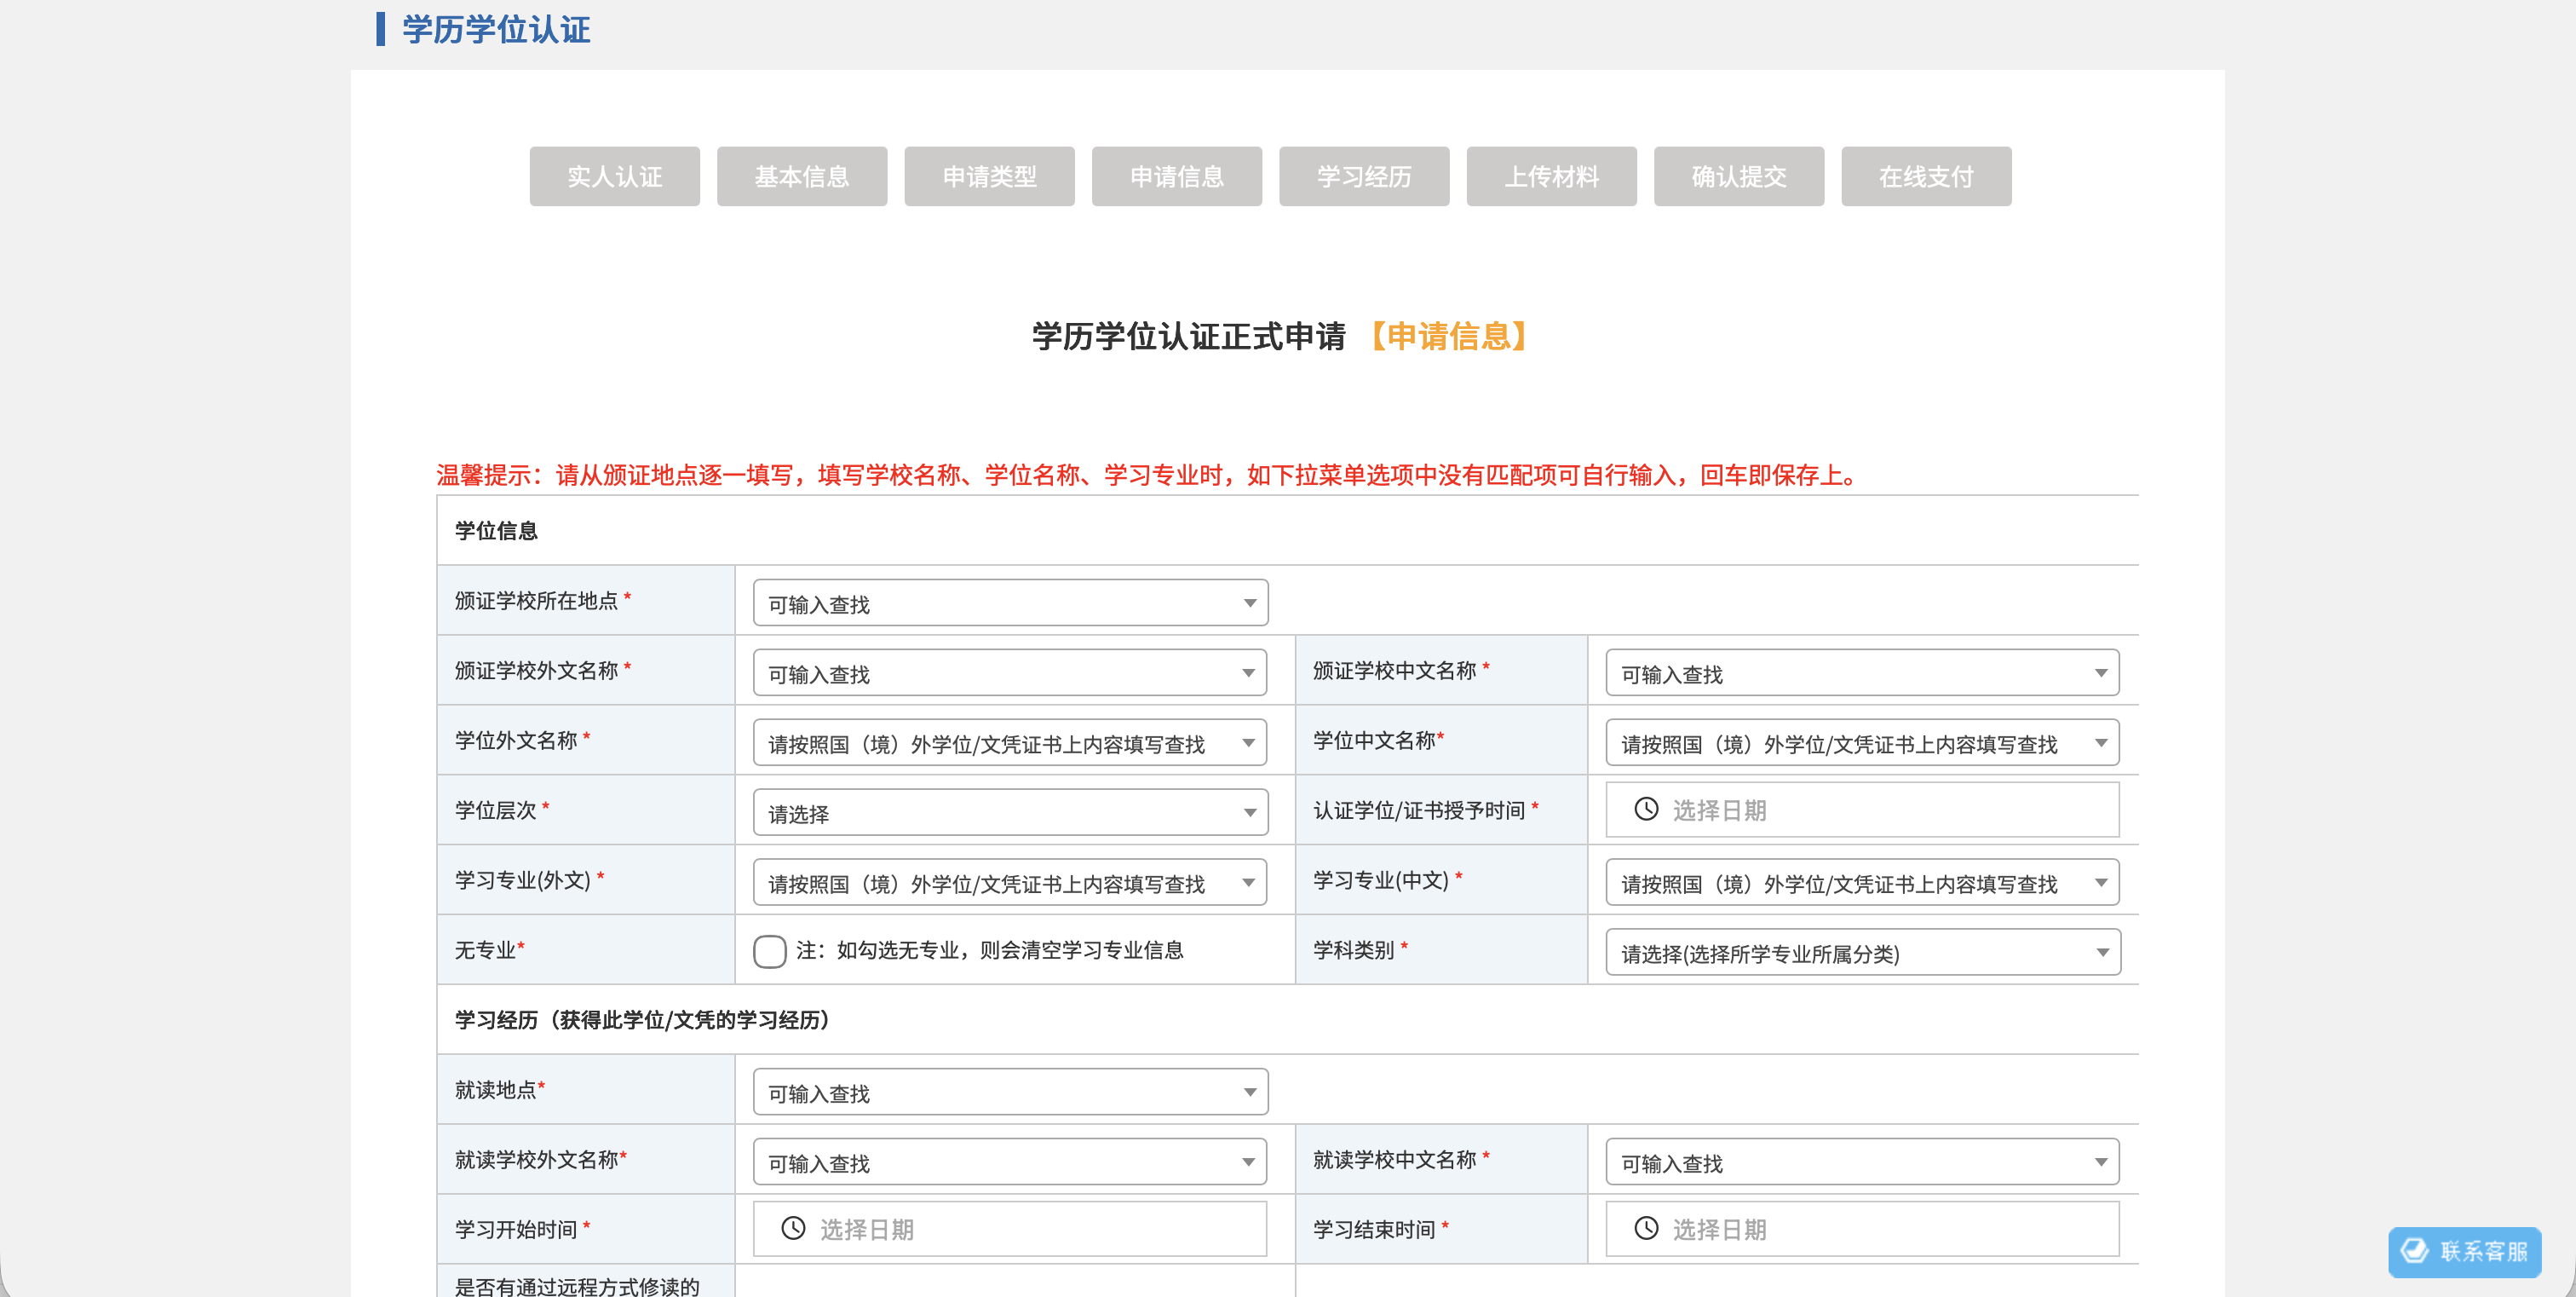This screenshot has width=2576, height=1297.
Task: Open the 联系客服 customer service widget
Action: click(x=2465, y=1252)
